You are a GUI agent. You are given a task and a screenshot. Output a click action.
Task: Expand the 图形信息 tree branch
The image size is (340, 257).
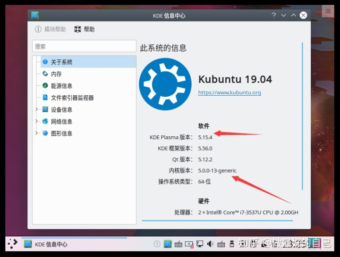pyautogui.click(x=36, y=133)
